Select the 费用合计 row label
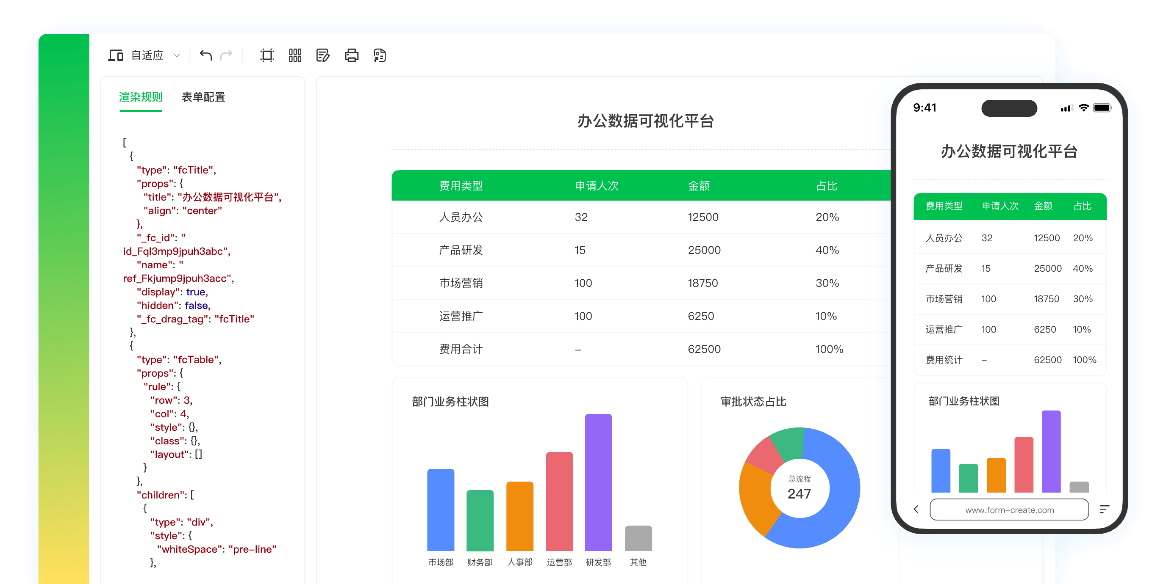 coord(461,349)
